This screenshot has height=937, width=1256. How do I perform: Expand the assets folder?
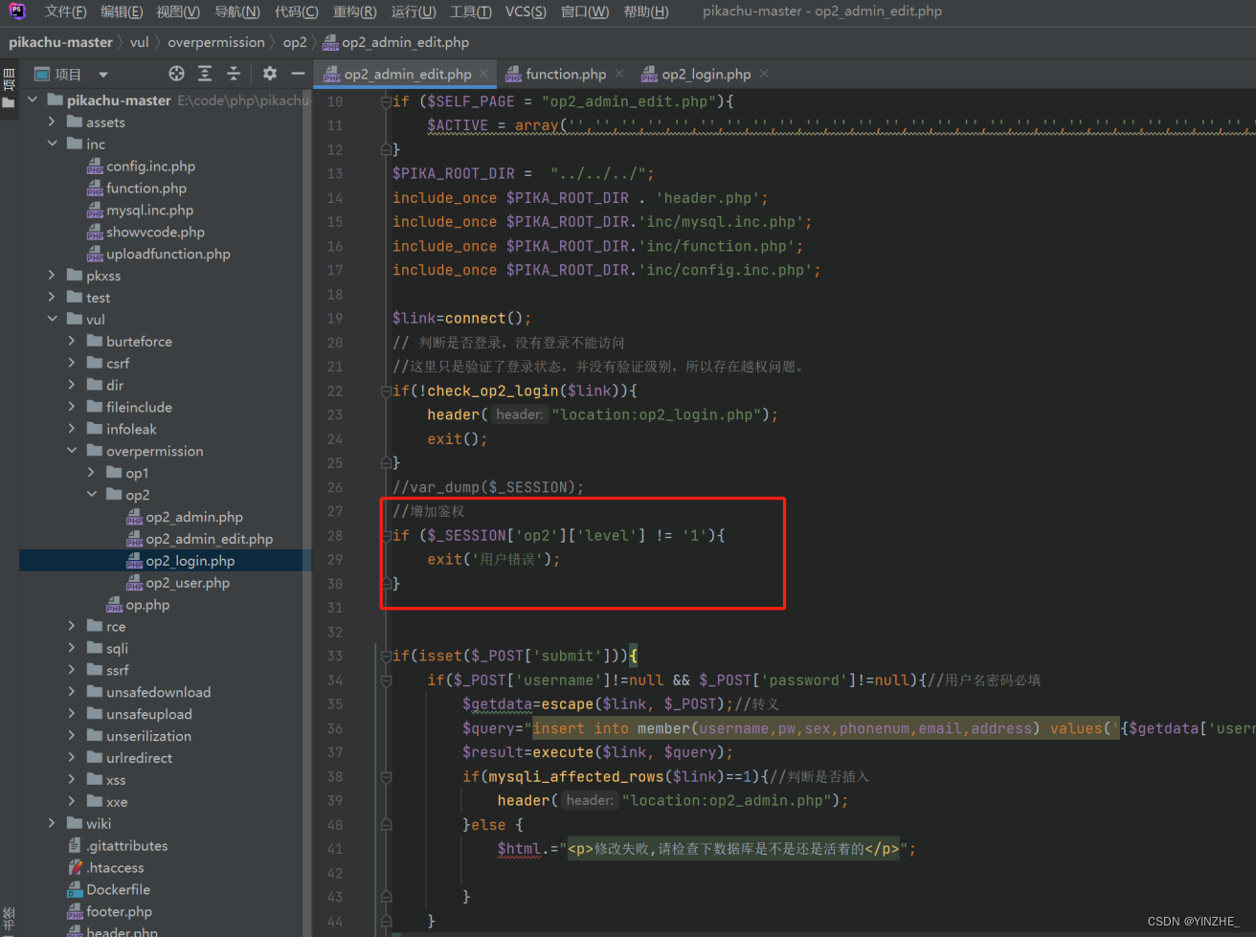(x=52, y=122)
